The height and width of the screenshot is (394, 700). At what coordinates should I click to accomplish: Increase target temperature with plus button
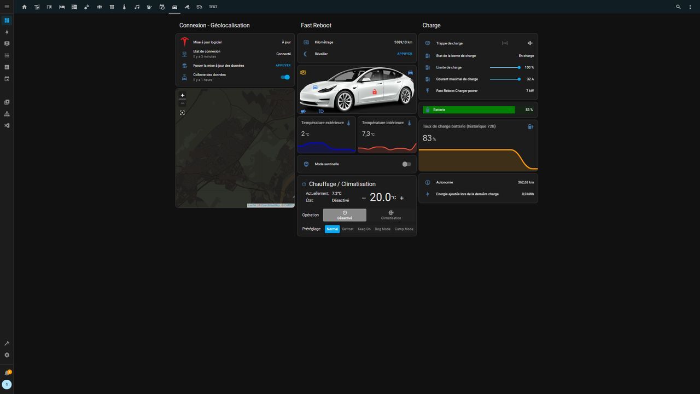(401, 198)
